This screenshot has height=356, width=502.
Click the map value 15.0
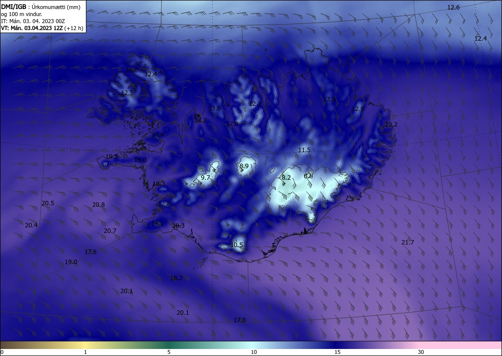tap(140, 160)
